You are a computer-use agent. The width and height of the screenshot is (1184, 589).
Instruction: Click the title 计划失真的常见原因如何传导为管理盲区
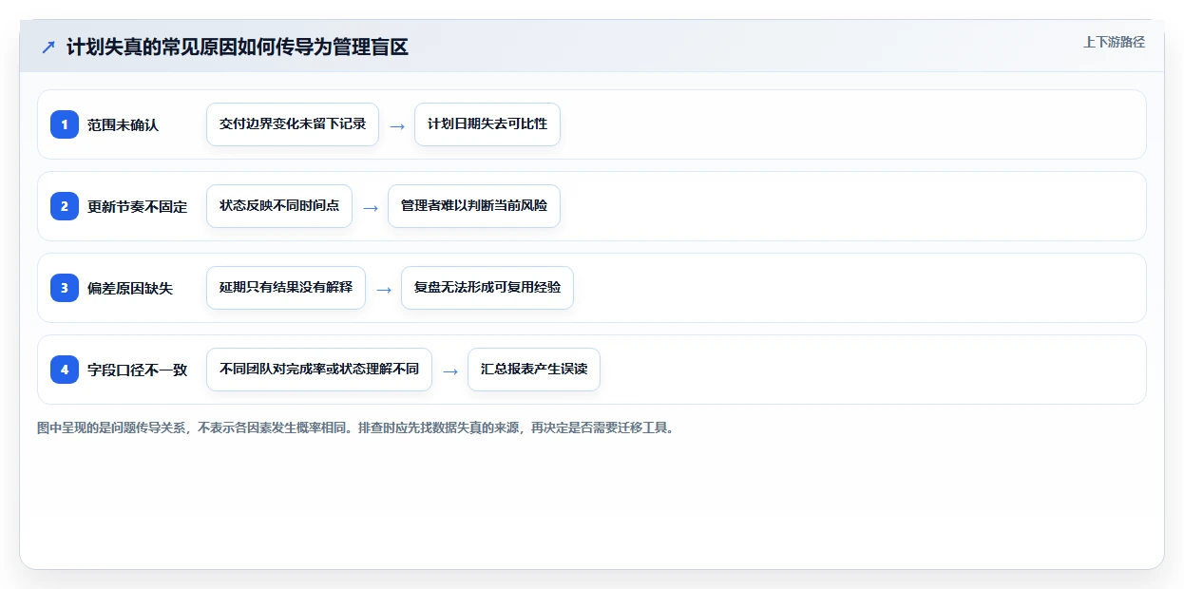(238, 47)
